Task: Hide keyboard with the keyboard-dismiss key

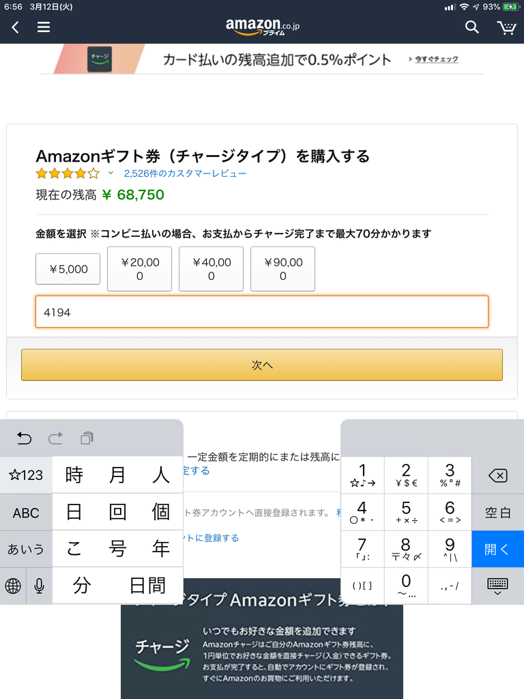Action: 497,586
